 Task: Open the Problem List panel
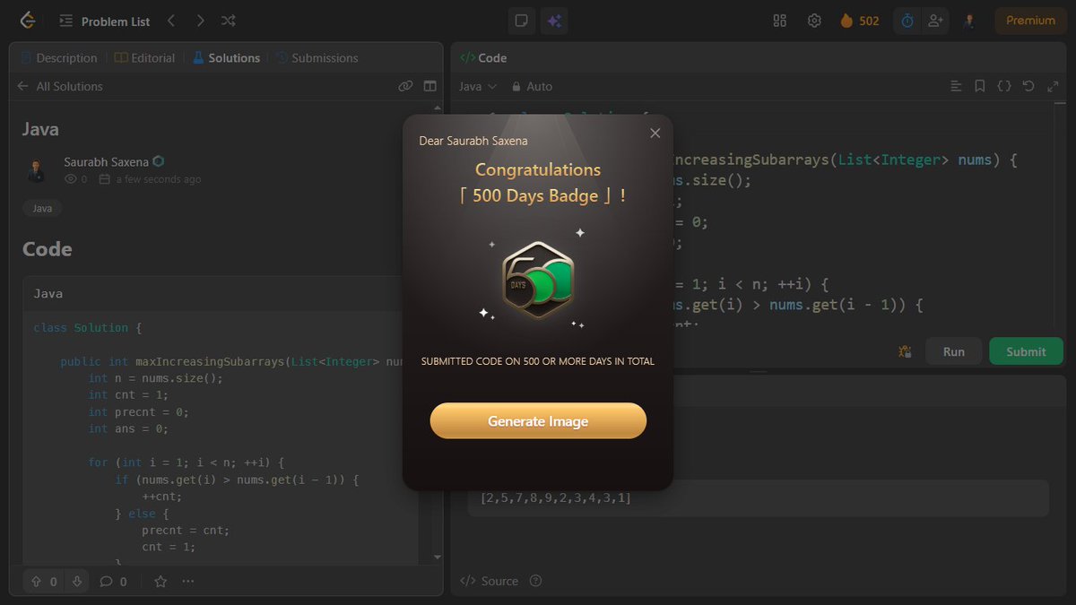[x=105, y=22]
